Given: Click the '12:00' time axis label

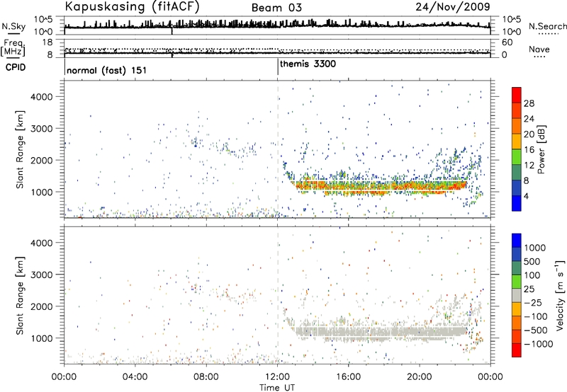Looking at the screenshot, I should tap(278, 377).
